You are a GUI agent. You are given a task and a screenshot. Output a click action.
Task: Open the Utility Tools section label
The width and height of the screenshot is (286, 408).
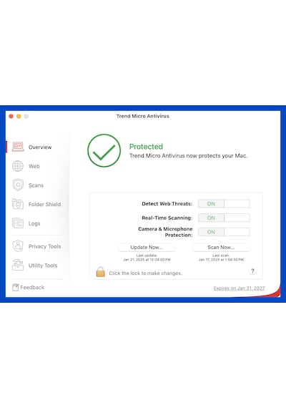43,266
